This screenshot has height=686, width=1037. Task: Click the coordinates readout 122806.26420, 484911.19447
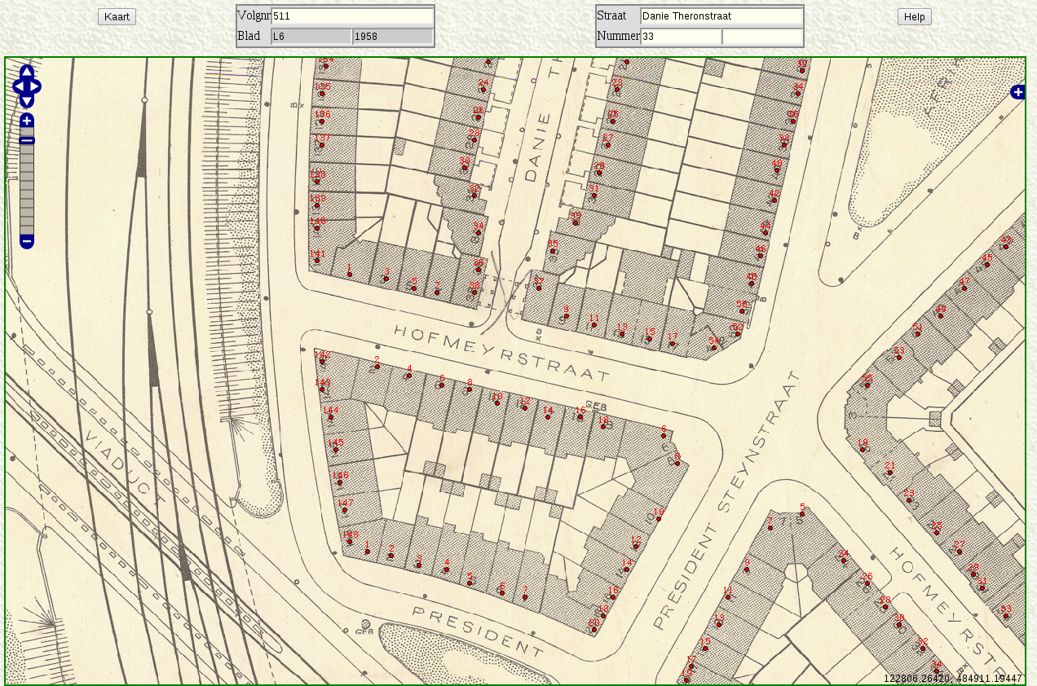tap(952, 678)
